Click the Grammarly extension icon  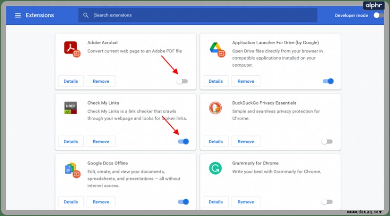pos(215,168)
